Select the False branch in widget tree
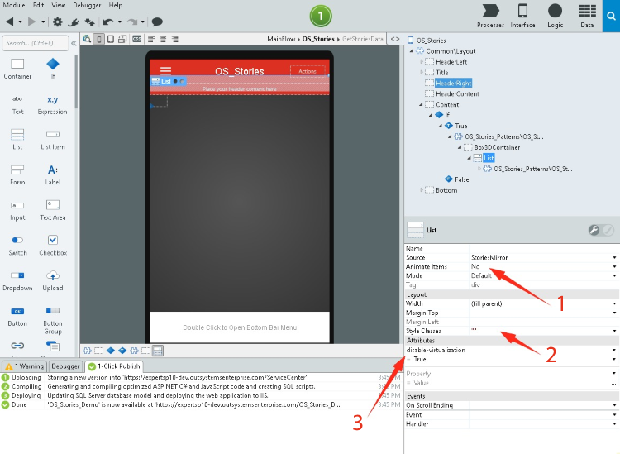Screen dimensions: 620x454 (461, 179)
